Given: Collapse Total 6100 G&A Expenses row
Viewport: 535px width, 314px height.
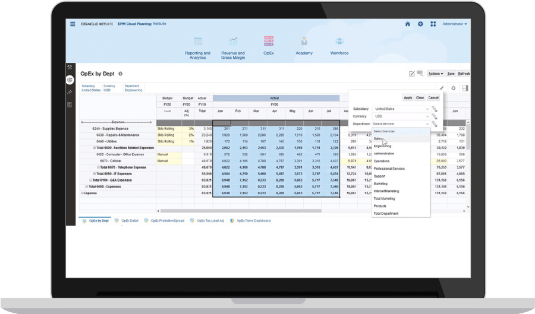Looking at the screenshot, I should click(x=91, y=180).
